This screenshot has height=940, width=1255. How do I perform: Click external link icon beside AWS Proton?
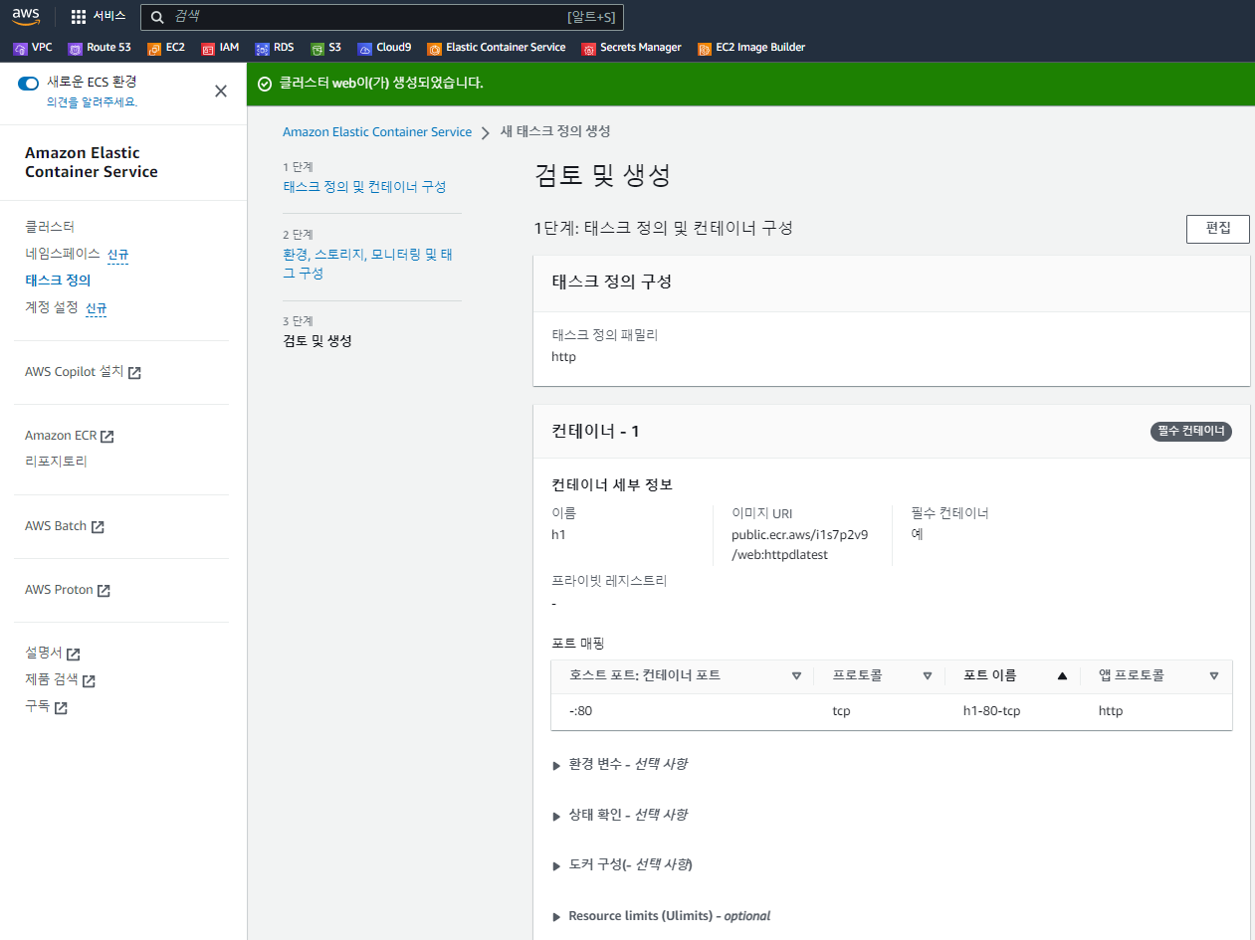coord(104,591)
